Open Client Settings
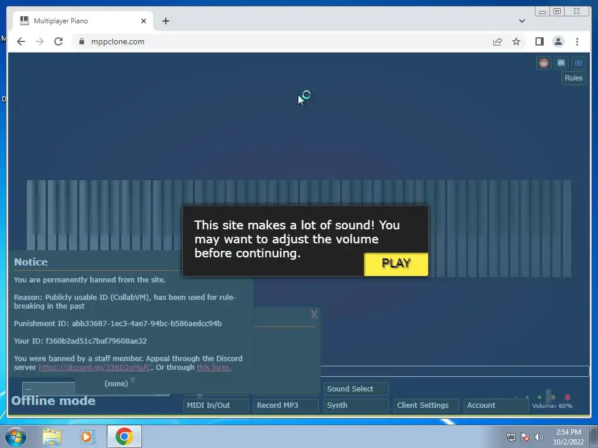This screenshot has width=598, height=448. pos(426,405)
